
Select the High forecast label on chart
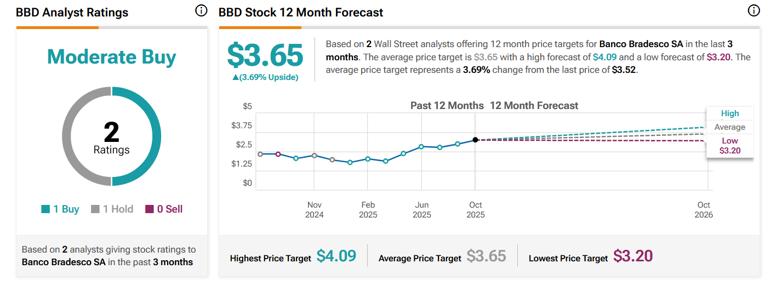point(730,113)
